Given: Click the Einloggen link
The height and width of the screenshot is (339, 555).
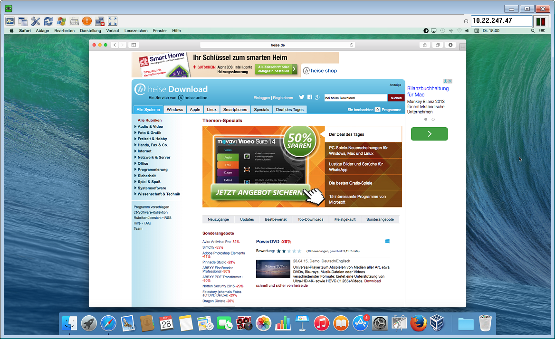Looking at the screenshot, I should click(x=261, y=98).
